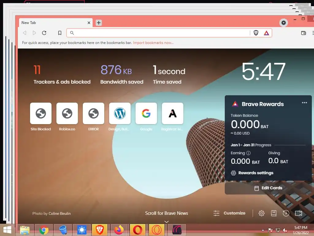Open the tab search dropdown circle
Screen dimensions: 314x236
[x=284, y=23]
